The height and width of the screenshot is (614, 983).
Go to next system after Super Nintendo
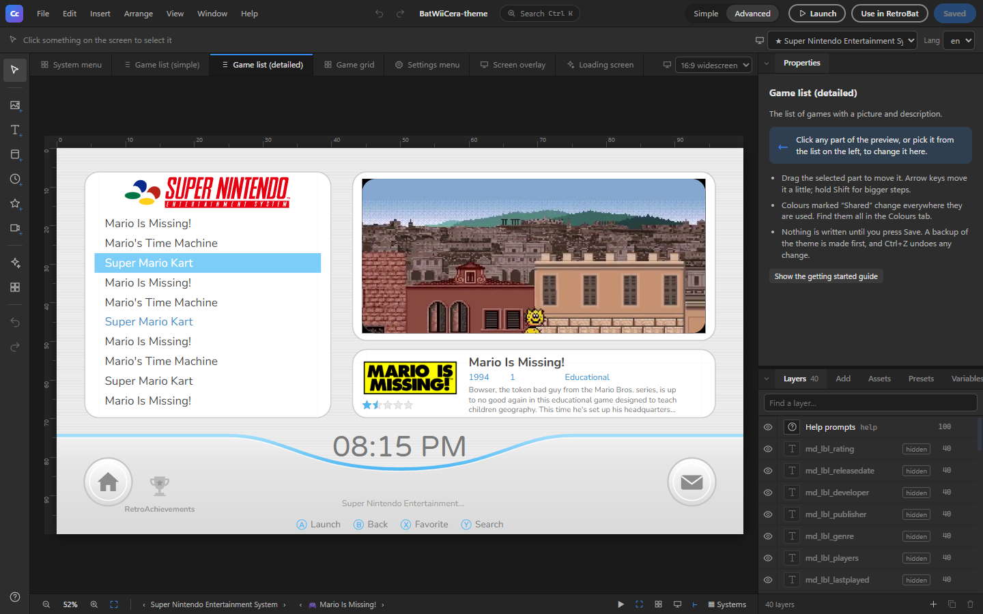point(285,604)
